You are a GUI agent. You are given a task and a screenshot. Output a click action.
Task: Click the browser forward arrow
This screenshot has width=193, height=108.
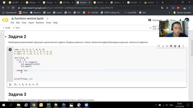[8, 8]
